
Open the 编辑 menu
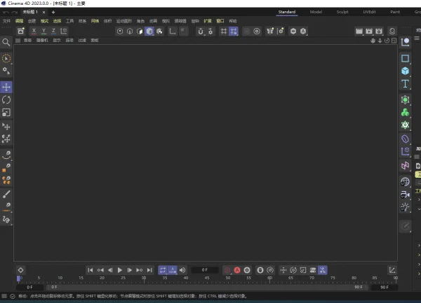(x=19, y=21)
